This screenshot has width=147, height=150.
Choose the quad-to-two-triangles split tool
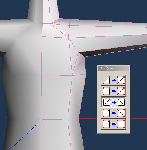pyautogui.click(x=114, y=91)
